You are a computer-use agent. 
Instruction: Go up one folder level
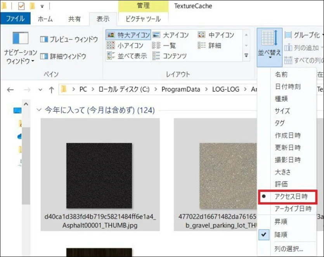click(x=52, y=90)
